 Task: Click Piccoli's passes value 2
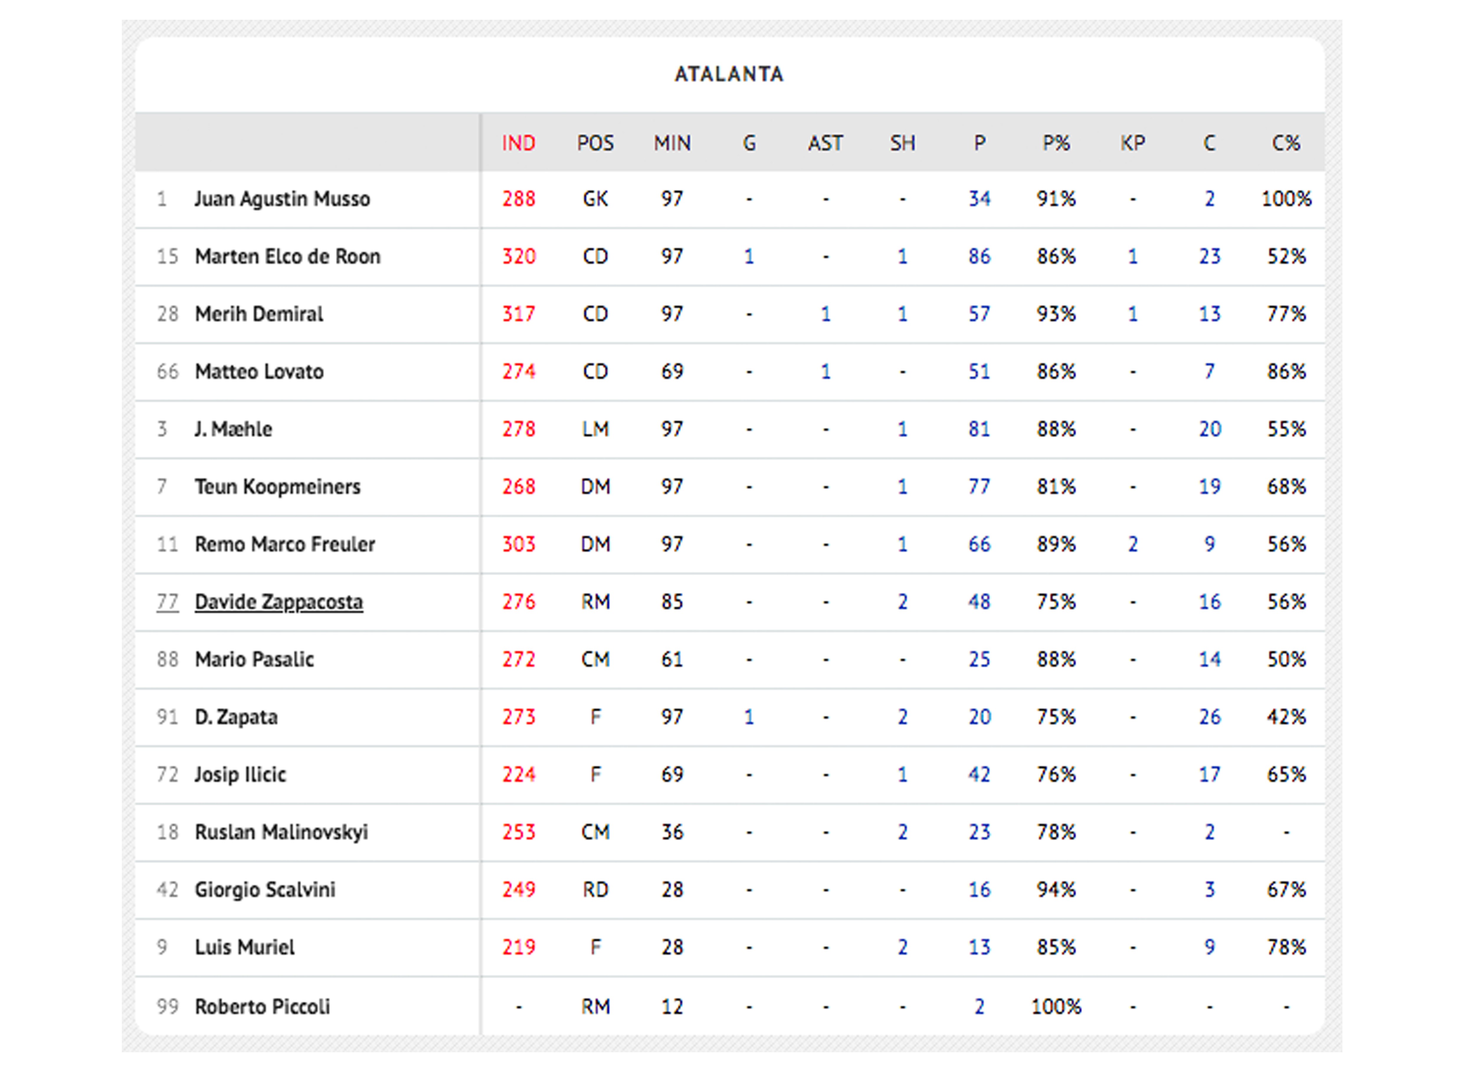coord(979,1007)
